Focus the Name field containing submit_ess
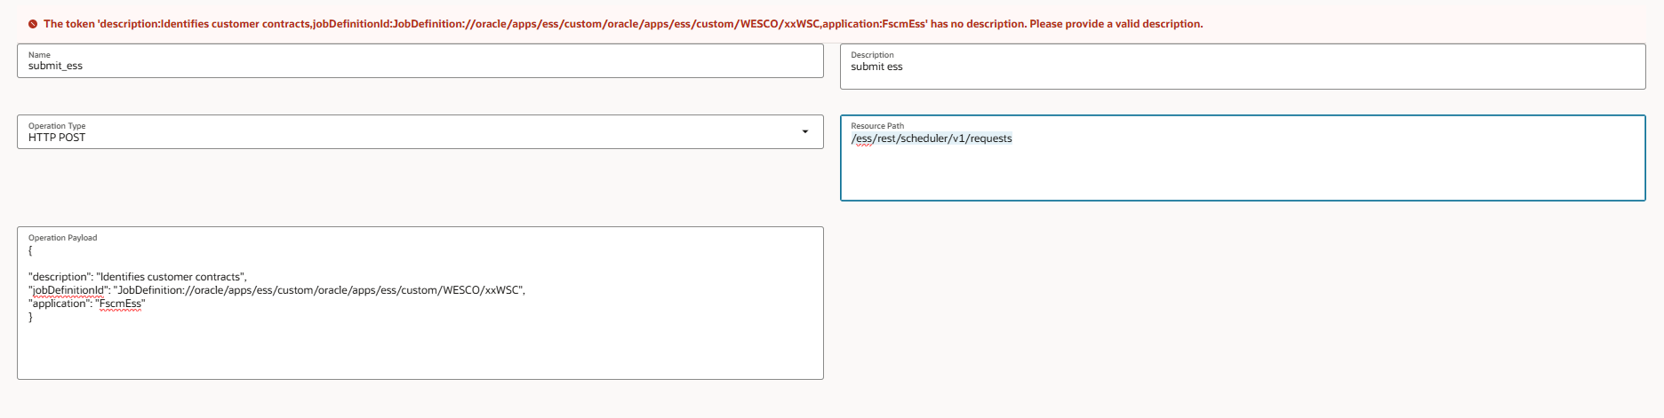Image resolution: width=1664 pixels, height=418 pixels. coord(420,60)
